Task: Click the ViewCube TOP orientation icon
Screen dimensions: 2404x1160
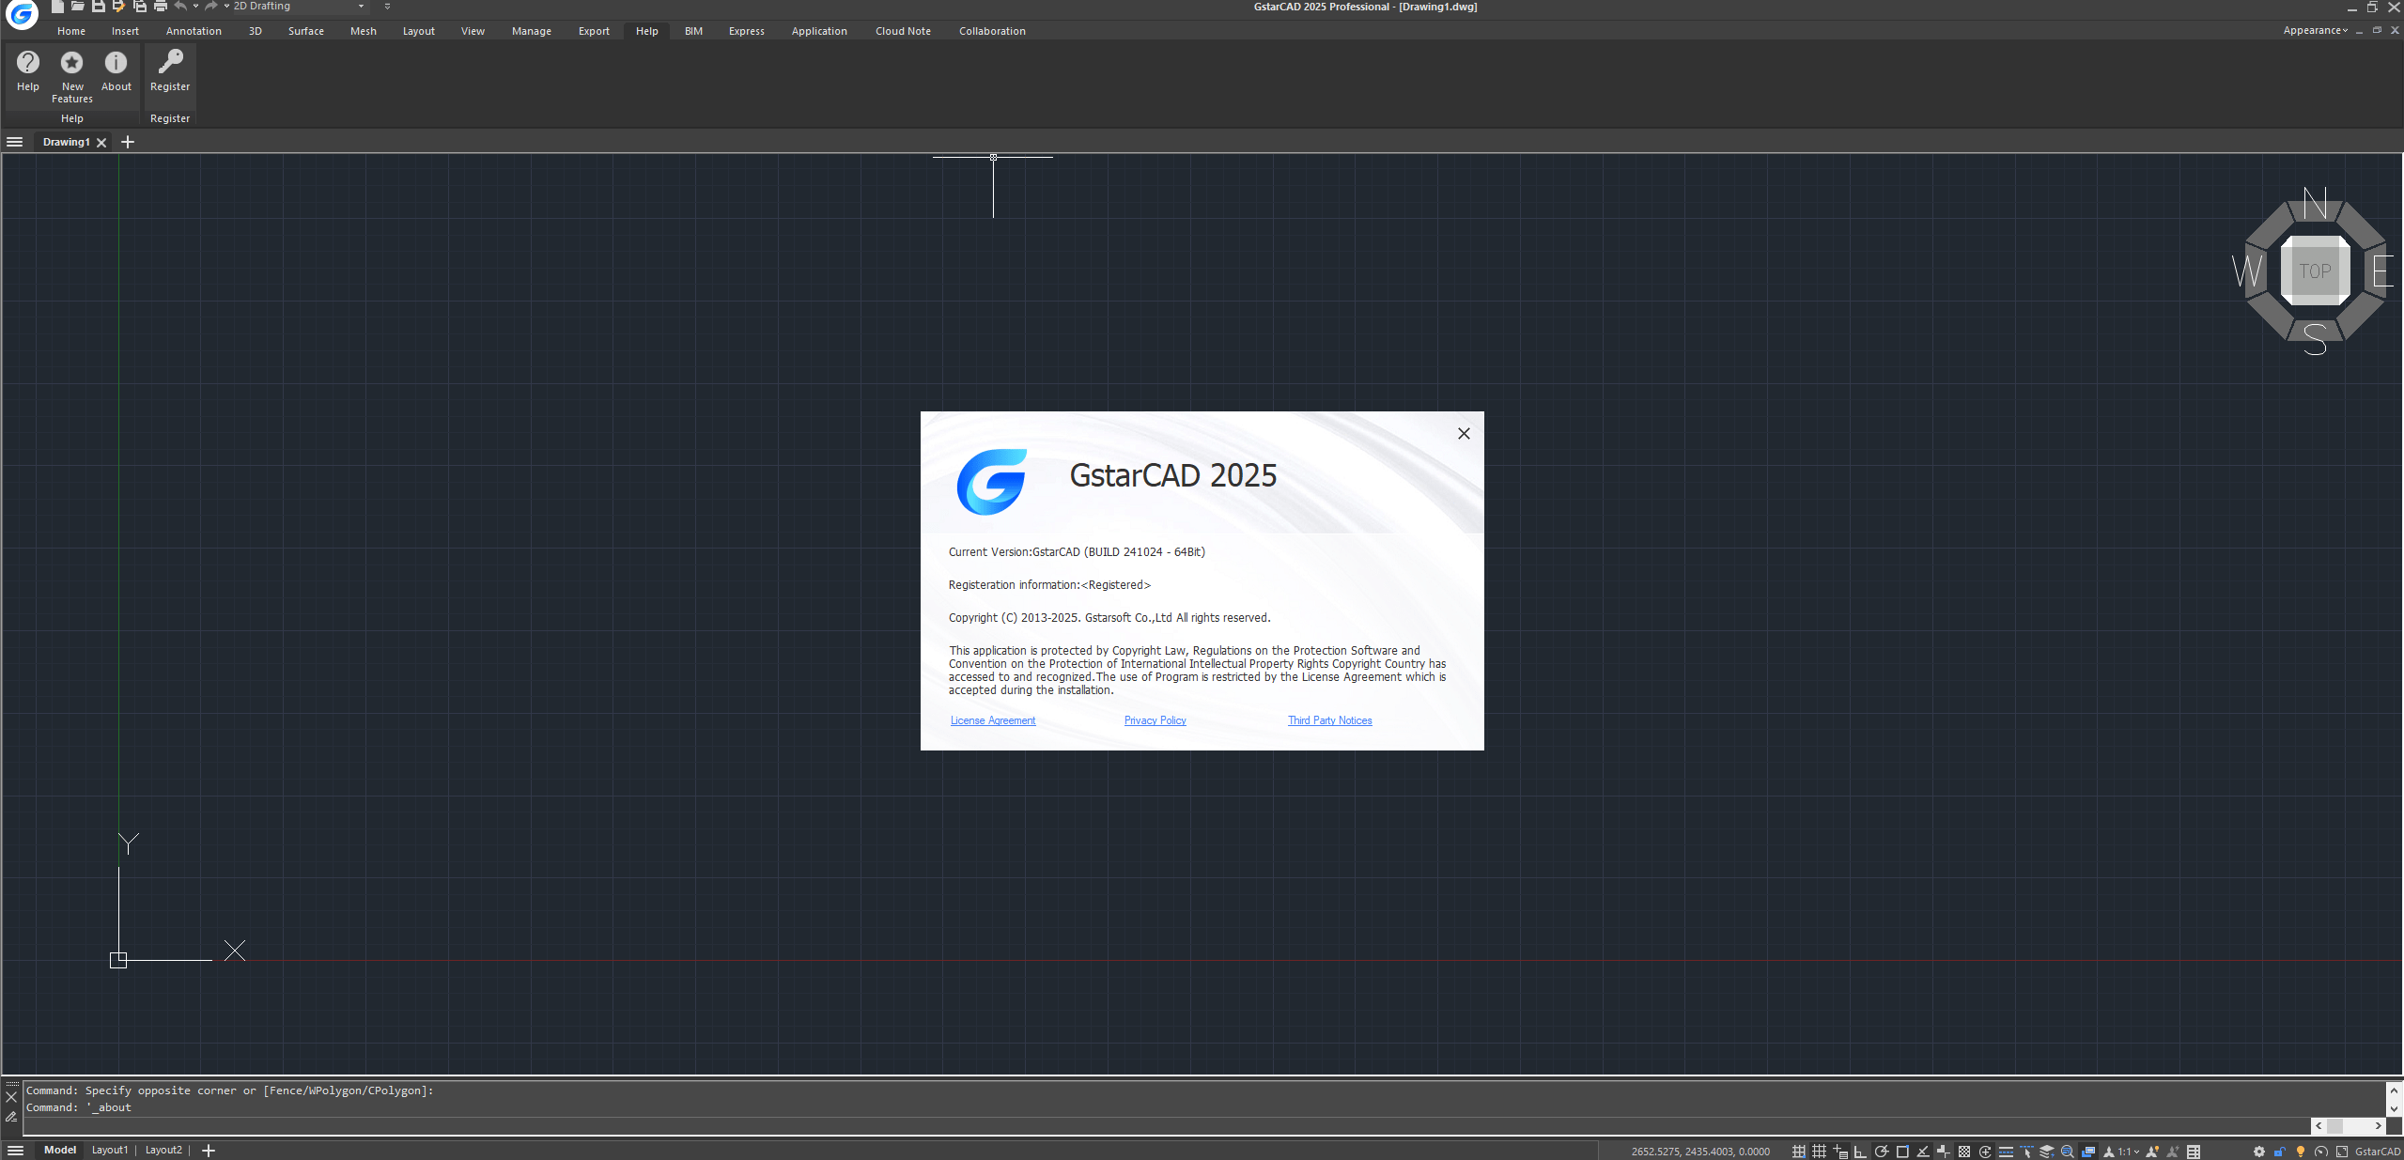Action: 2314,270
